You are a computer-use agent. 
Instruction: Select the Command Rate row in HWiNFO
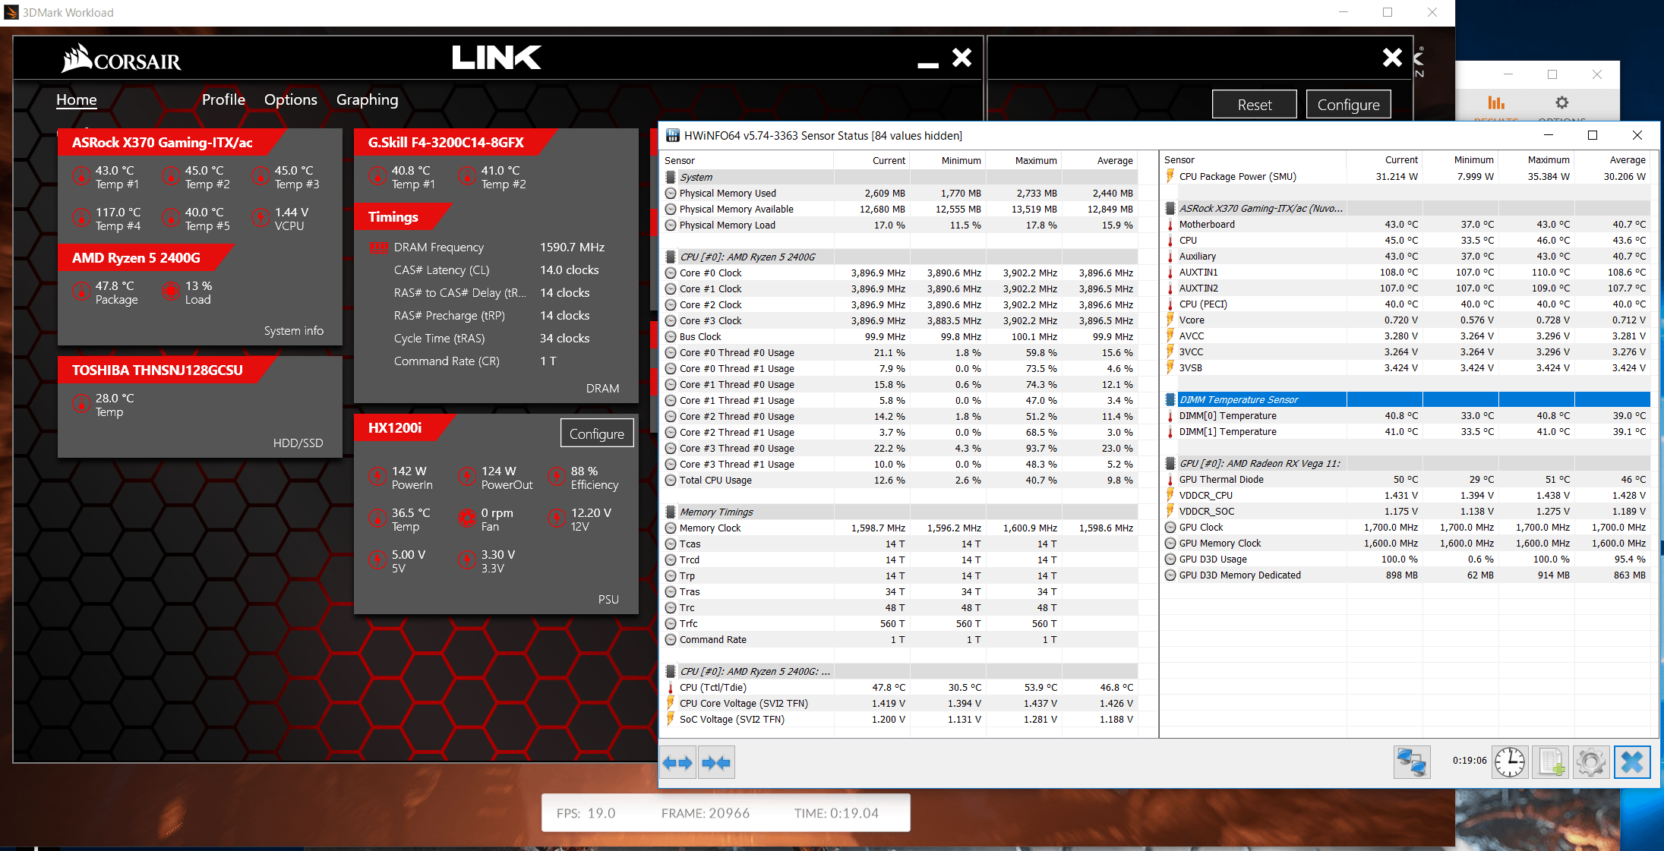point(901,639)
